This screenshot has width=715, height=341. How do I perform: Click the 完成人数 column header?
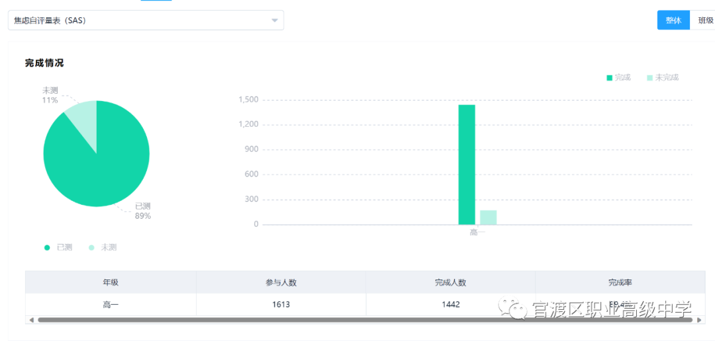pos(451,282)
